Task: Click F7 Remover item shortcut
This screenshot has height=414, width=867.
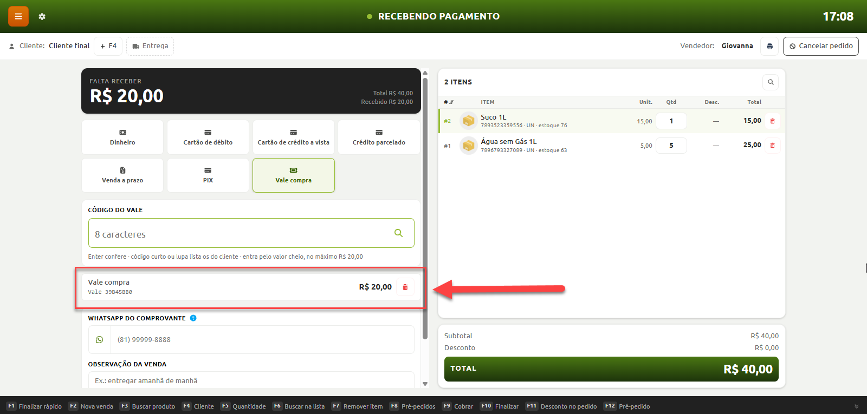Action: point(358,406)
